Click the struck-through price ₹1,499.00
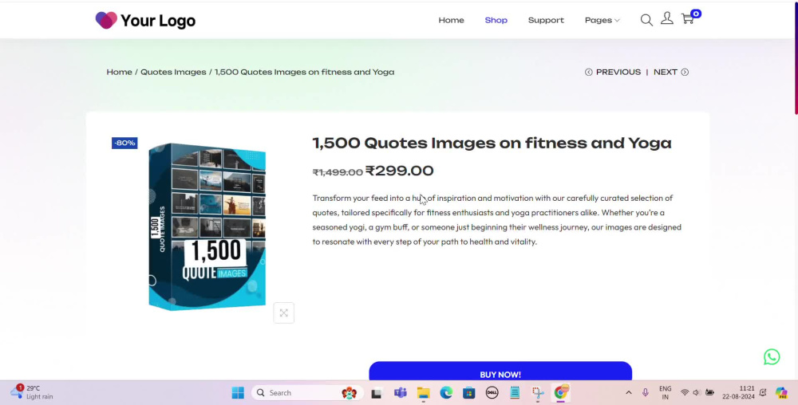This screenshot has height=405, width=798. point(338,172)
